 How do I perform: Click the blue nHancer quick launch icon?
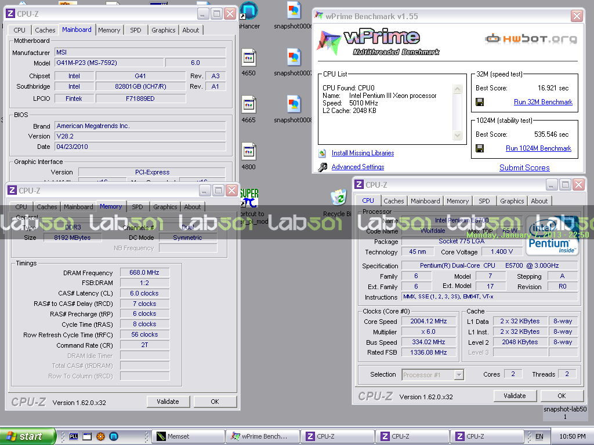[x=114, y=436]
